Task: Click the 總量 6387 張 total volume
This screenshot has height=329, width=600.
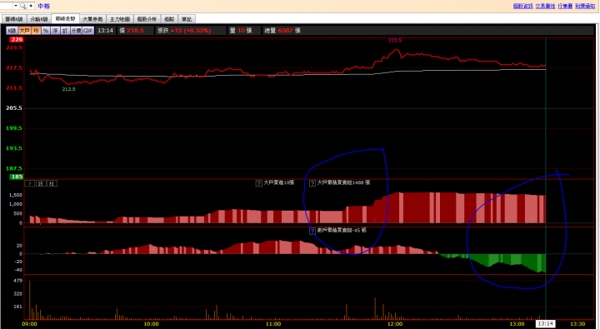Action: click(x=282, y=31)
